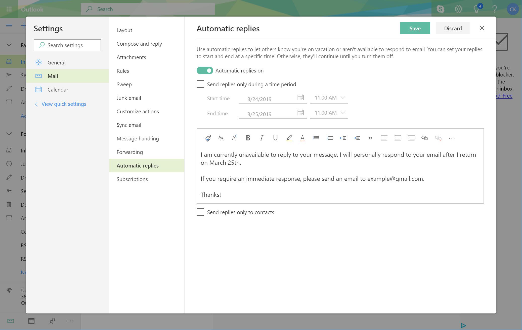The height and width of the screenshot is (330, 522).
Task: Toggle Automatic replies on switch
Action: 204,70
